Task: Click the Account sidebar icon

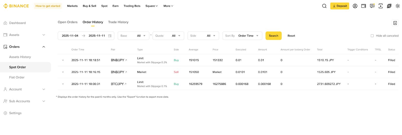Action: (x=5, y=89)
